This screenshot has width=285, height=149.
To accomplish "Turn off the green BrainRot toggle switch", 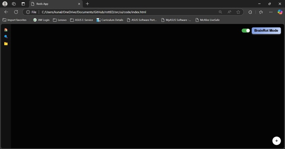I will pos(246,31).
